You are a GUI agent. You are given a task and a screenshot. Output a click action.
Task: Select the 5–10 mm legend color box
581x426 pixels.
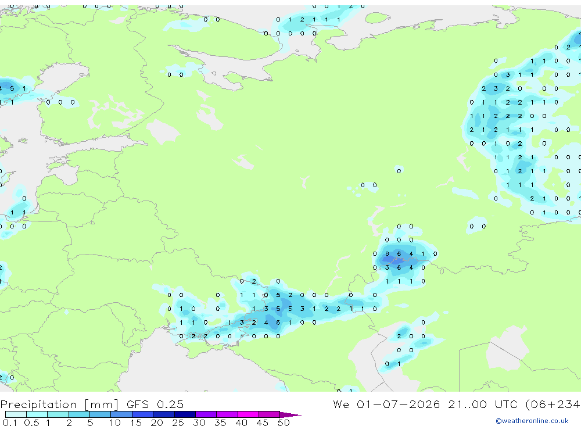pos(101,414)
